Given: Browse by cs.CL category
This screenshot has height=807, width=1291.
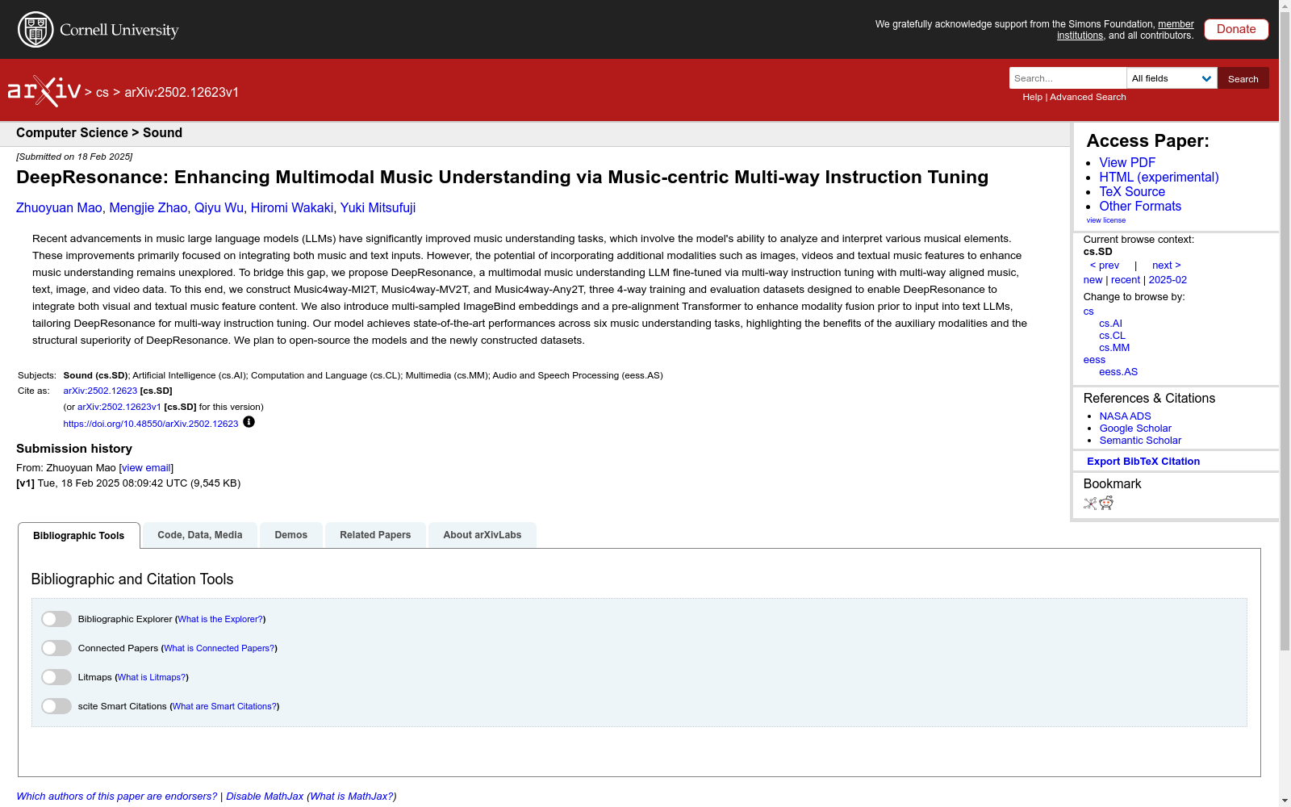Looking at the screenshot, I should point(1112,336).
